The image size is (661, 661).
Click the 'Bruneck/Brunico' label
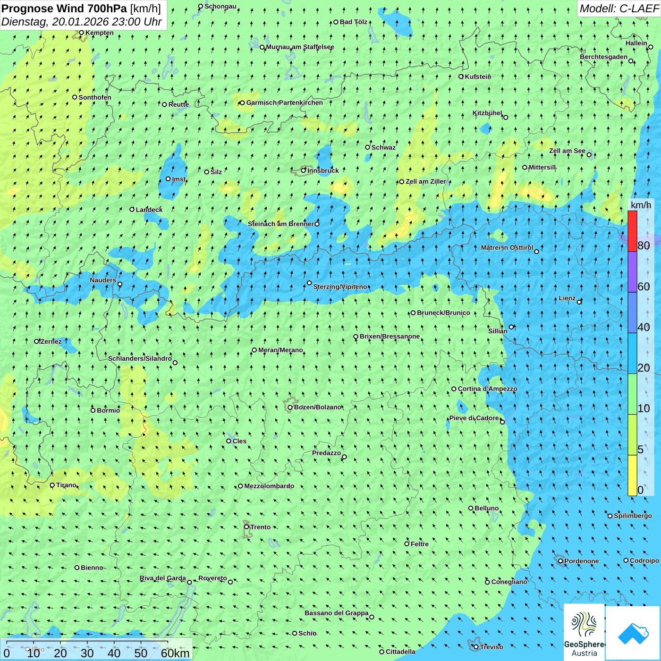[443, 313]
